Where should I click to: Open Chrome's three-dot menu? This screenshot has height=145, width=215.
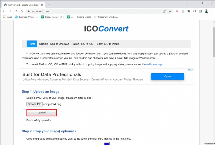click(212, 11)
